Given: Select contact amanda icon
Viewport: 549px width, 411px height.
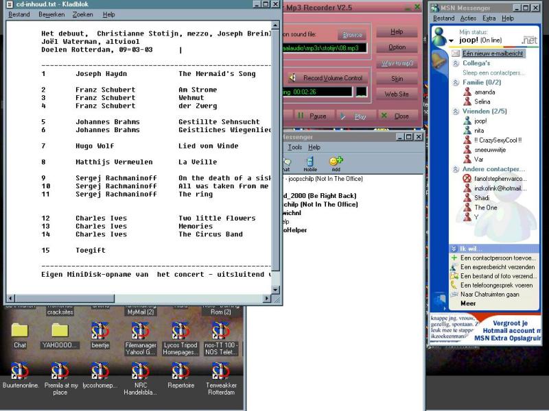Looking at the screenshot, I should [x=467, y=92].
